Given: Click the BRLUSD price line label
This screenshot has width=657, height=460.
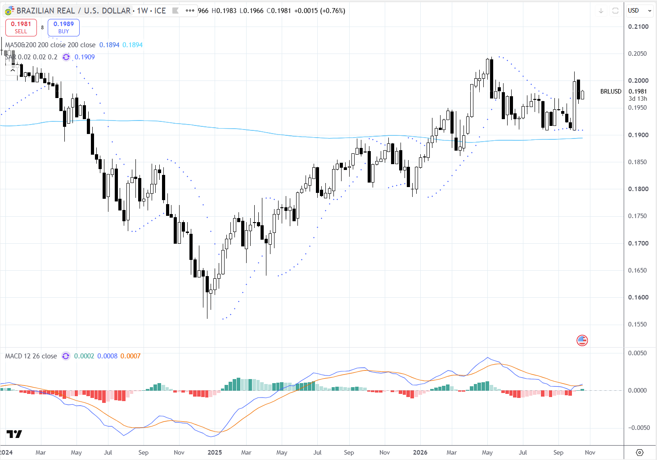Looking at the screenshot, I should click(611, 91).
